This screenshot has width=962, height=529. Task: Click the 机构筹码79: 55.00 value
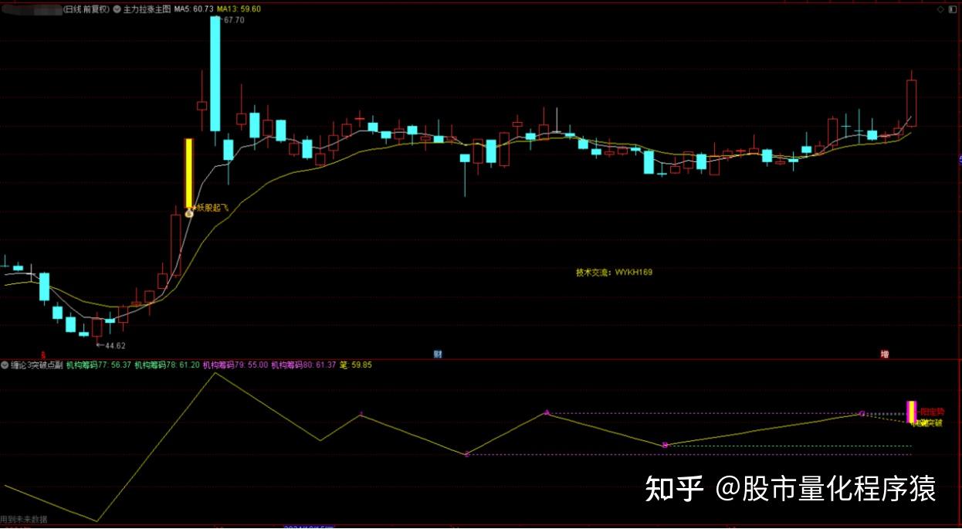[x=235, y=365]
